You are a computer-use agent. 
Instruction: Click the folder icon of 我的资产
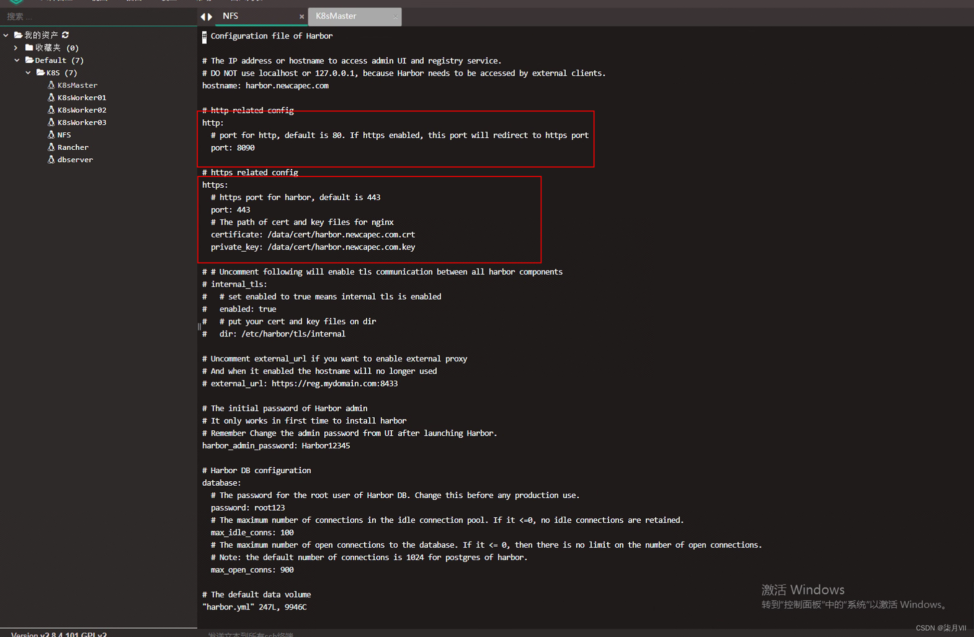(x=18, y=35)
